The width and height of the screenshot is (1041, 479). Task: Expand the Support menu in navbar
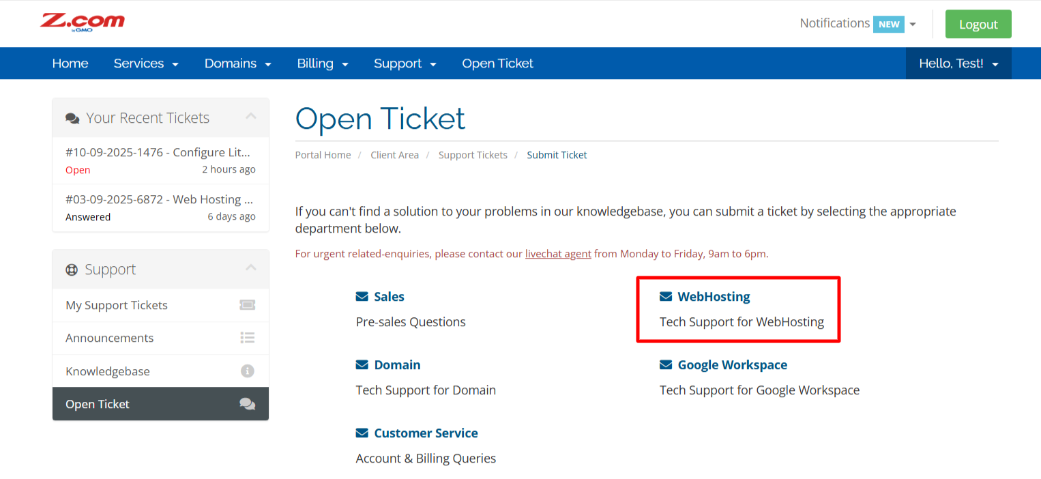click(x=405, y=63)
